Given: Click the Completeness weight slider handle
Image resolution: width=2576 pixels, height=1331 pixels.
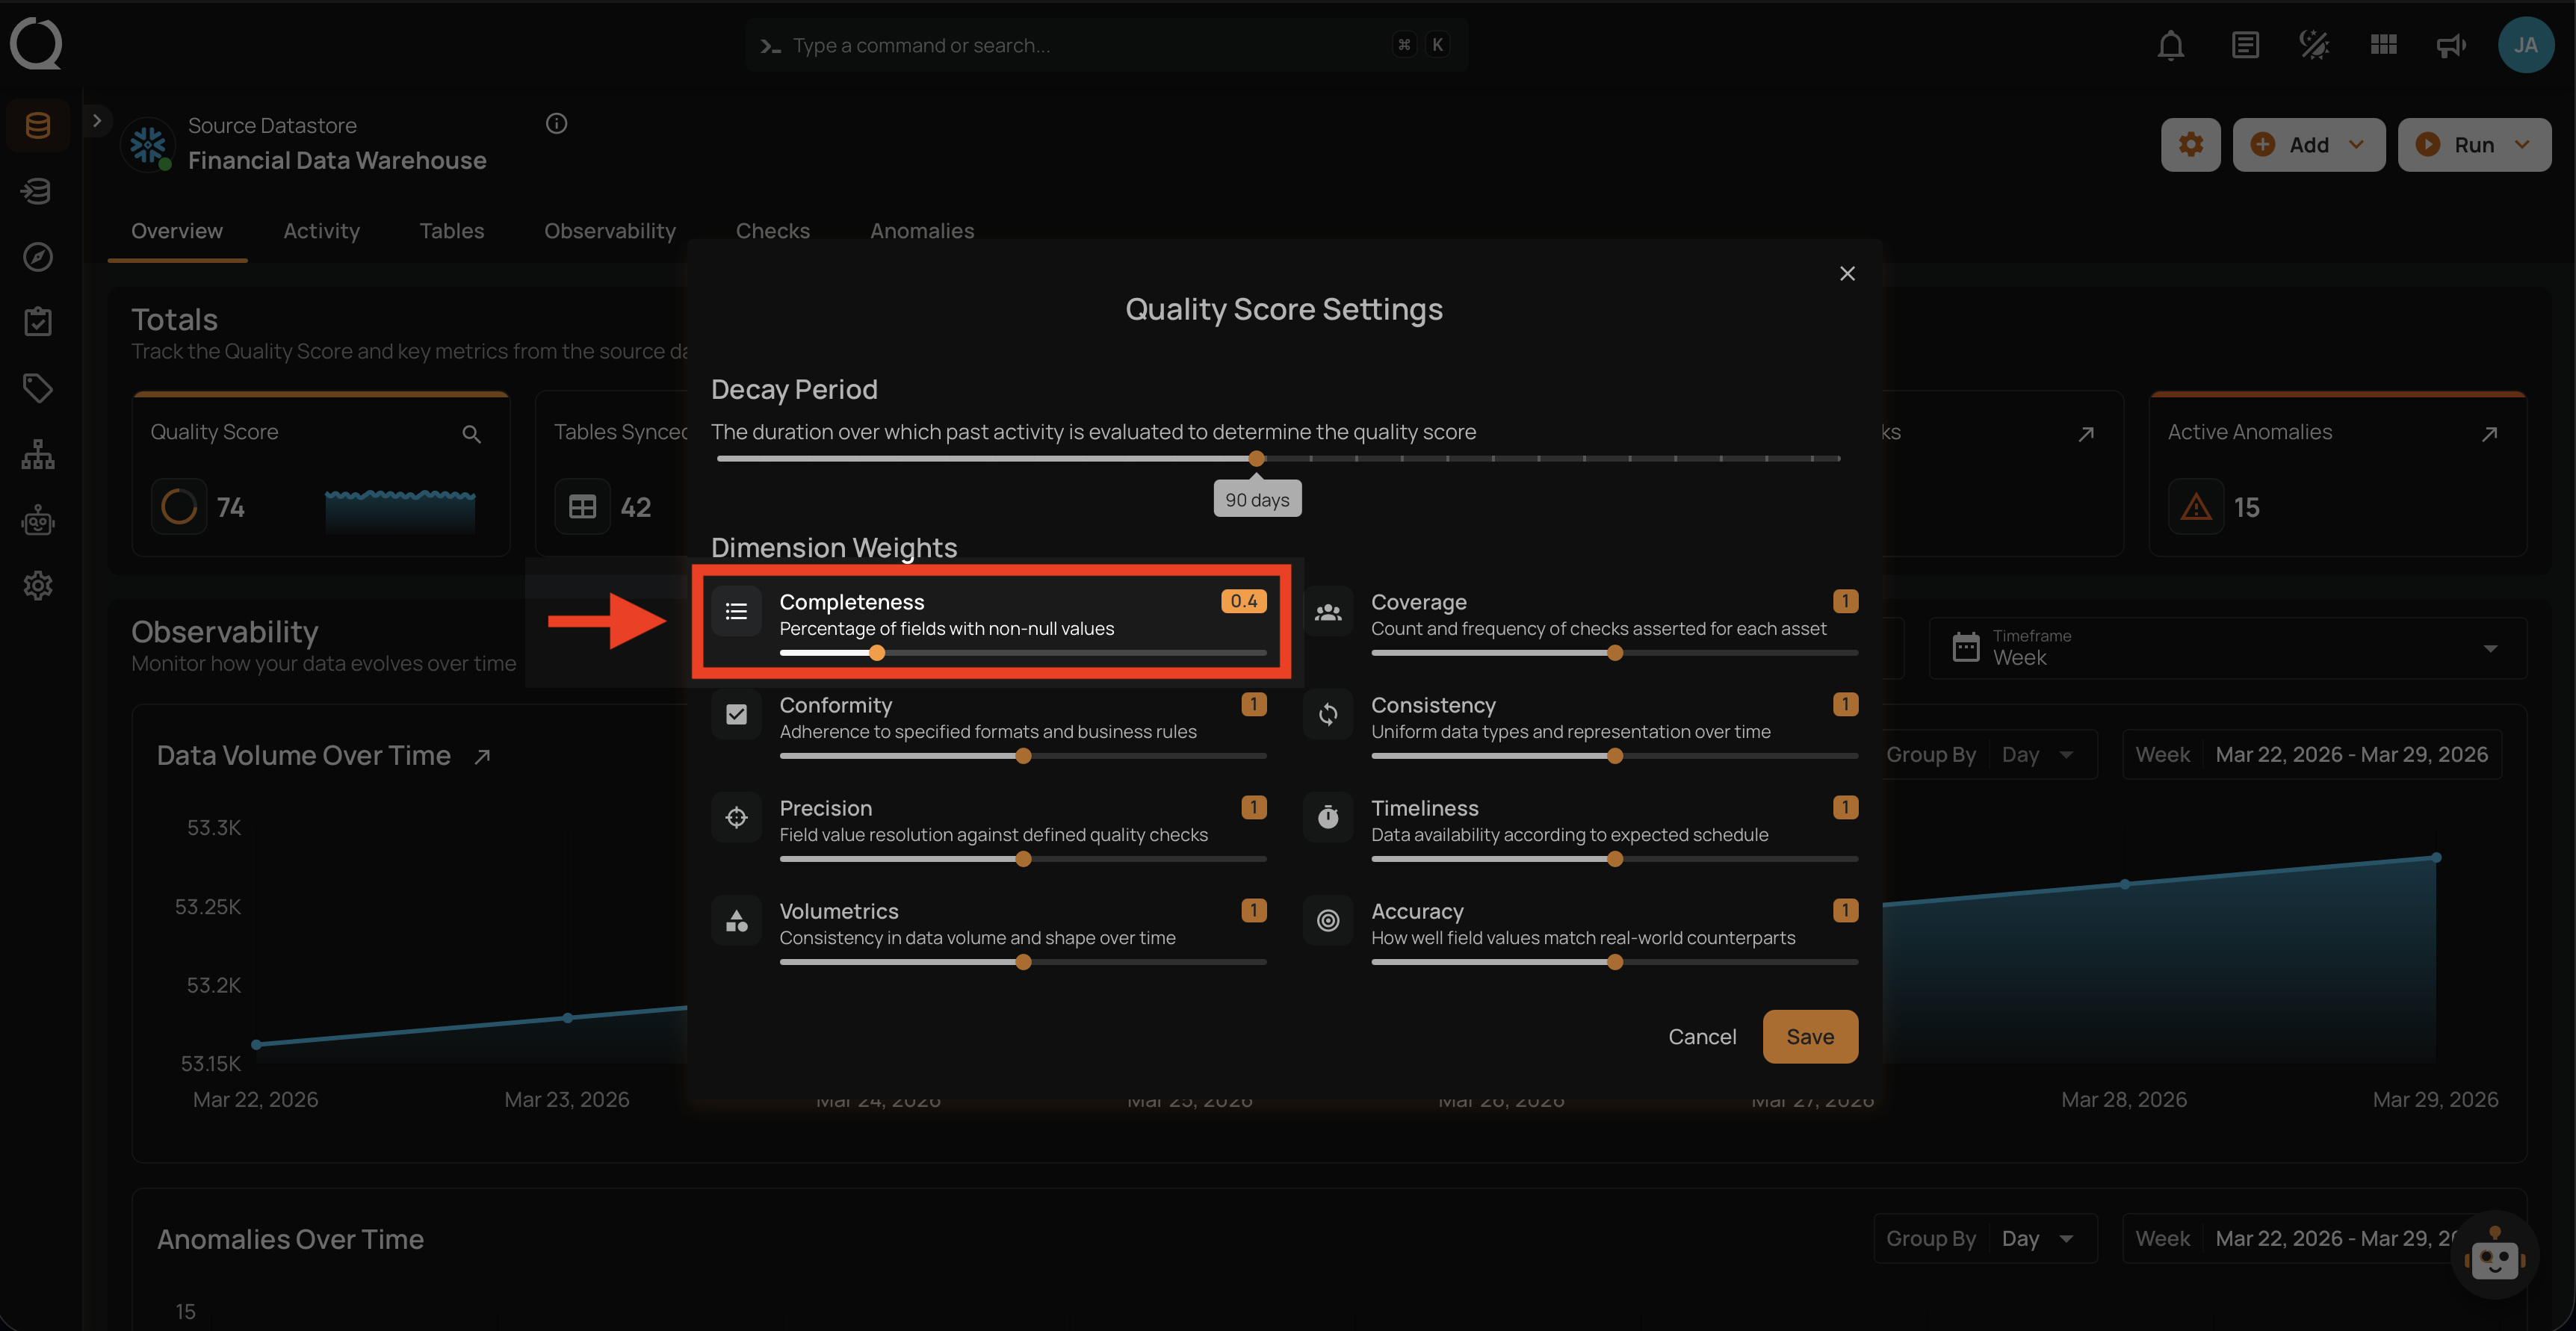Looking at the screenshot, I should 877,654.
